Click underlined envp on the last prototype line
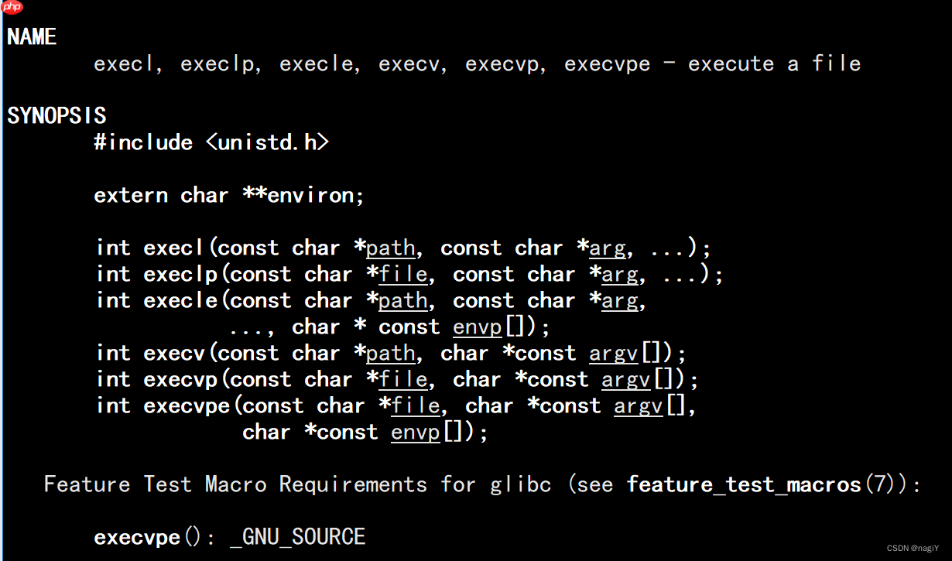This screenshot has width=952, height=561. (416, 433)
